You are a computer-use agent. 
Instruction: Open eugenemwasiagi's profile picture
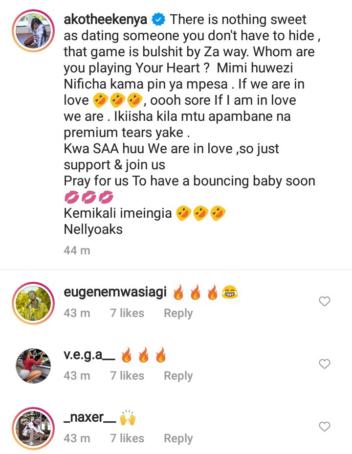pyautogui.click(x=33, y=303)
